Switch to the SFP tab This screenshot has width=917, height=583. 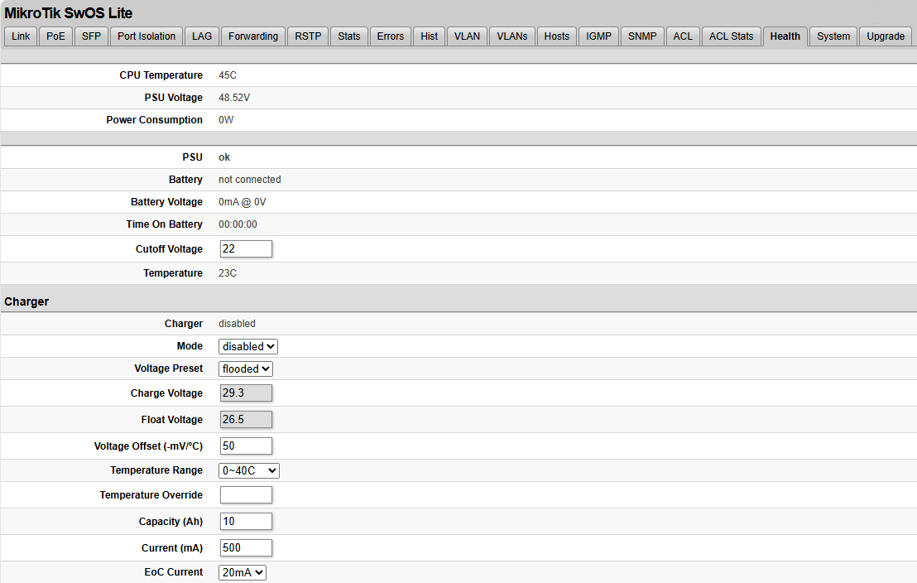[x=91, y=36]
